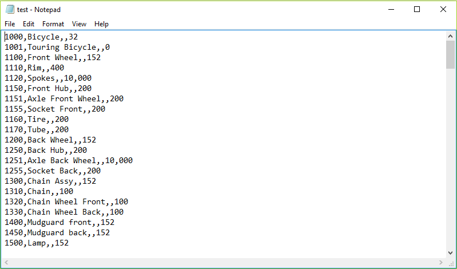Maximize the Notepad window
This screenshot has height=269, width=457.
pos(417,9)
